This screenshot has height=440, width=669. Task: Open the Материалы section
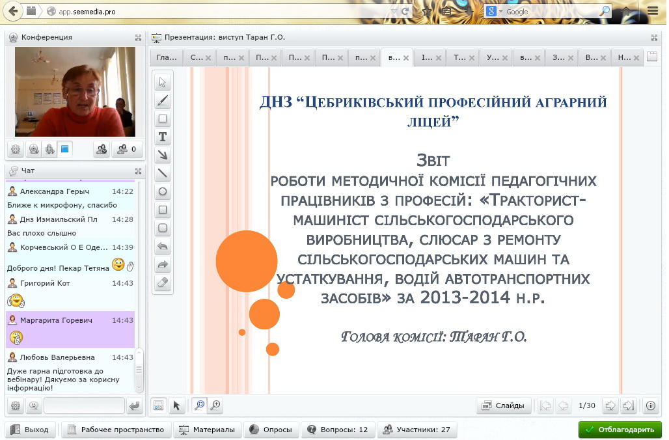pyautogui.click(x=208, y=430)
